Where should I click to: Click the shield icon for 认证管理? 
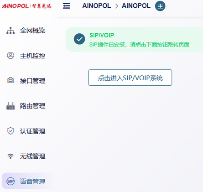tap(10, 131)
